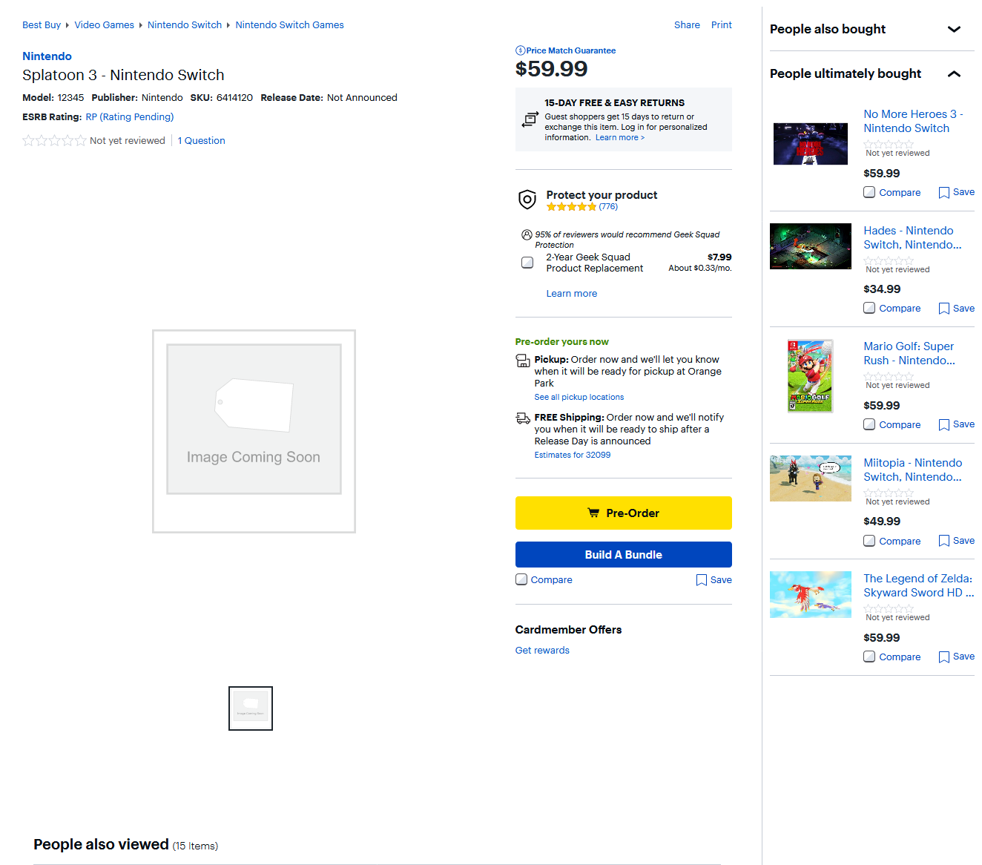Click the Geek Squad shield protection icon
The height and width of the screenshot is (865, 982).
[x=527, y=200]
